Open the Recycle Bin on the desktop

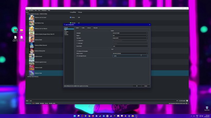(x=207, y=108)
